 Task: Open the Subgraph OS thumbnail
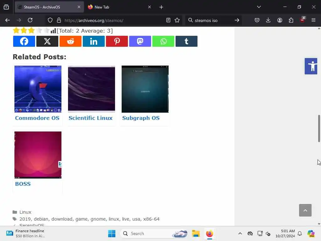point(145,89)
